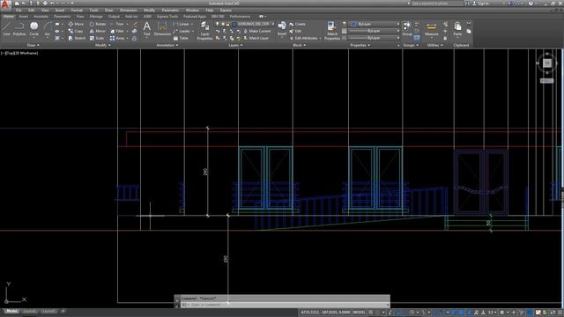Screen dimensions: 564x317
Task: Open the ByLayer lineweight dropdown
Action: 375,32
